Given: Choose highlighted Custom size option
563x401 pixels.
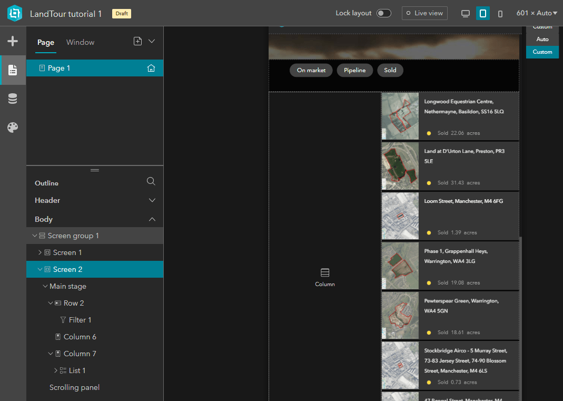Looking at the screenshot, I should [542, 52].
